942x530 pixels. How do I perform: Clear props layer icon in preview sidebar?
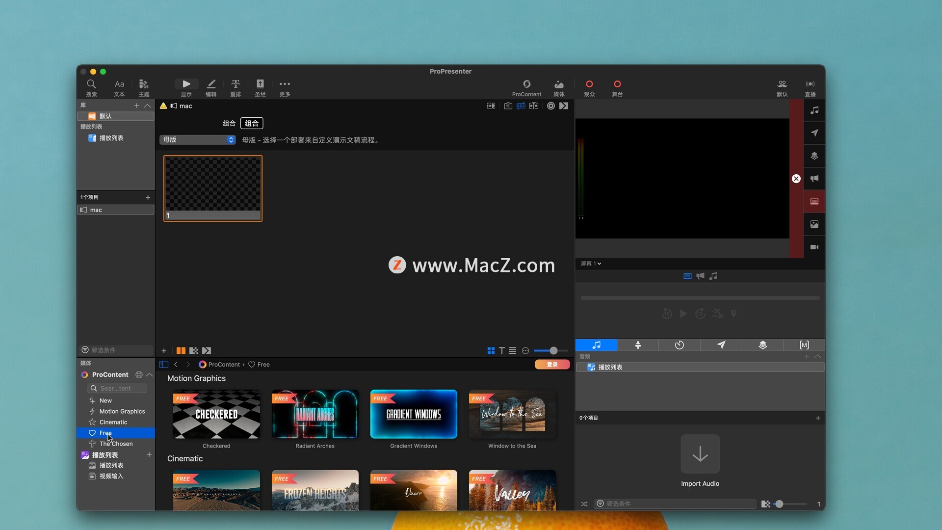814,156
